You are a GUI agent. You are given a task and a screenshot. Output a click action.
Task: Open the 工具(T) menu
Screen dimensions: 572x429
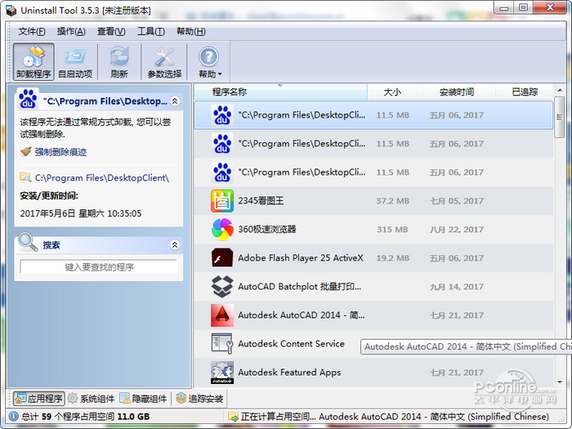point(150,32)
